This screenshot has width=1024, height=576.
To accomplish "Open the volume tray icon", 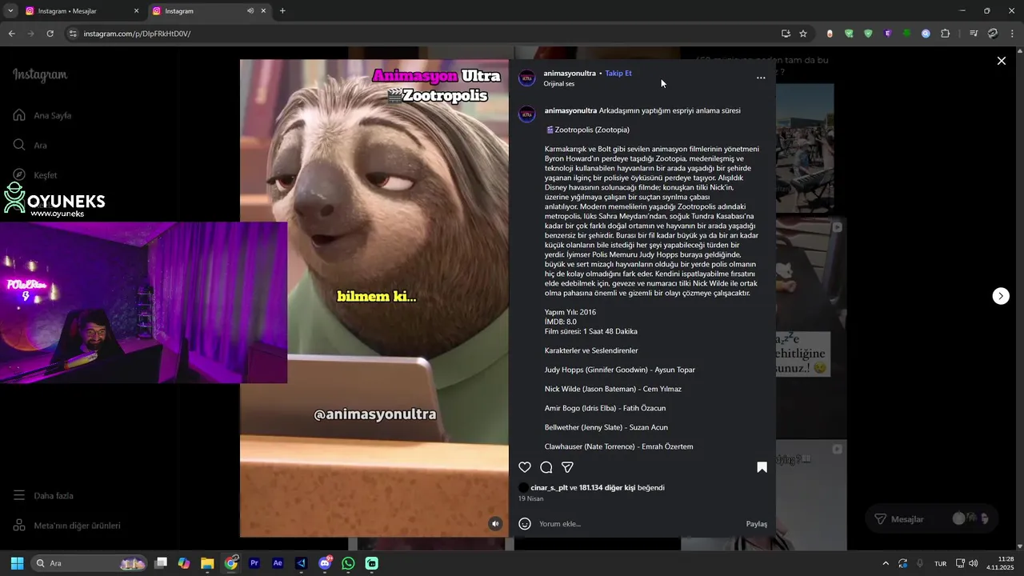I will 974,563.
